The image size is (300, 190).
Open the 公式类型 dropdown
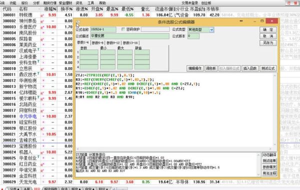(x=211, y=29)
